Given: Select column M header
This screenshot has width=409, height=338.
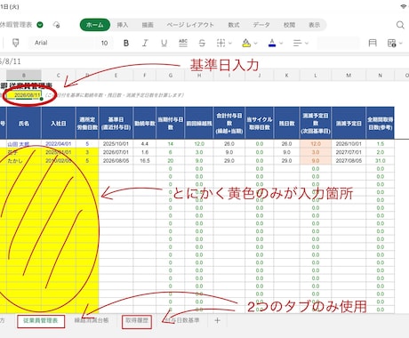Looking at the screenshot, I should tap(349, 76).
